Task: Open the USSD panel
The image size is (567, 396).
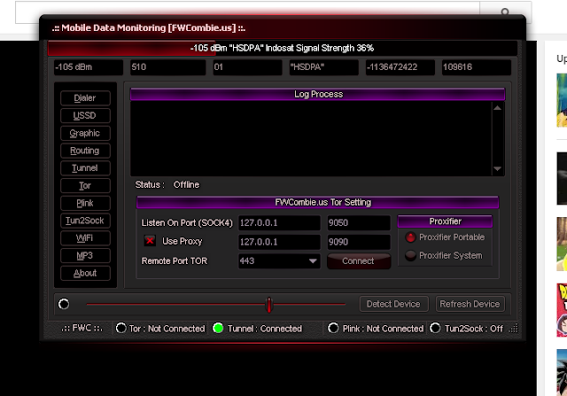Action: tap(85, 116)
